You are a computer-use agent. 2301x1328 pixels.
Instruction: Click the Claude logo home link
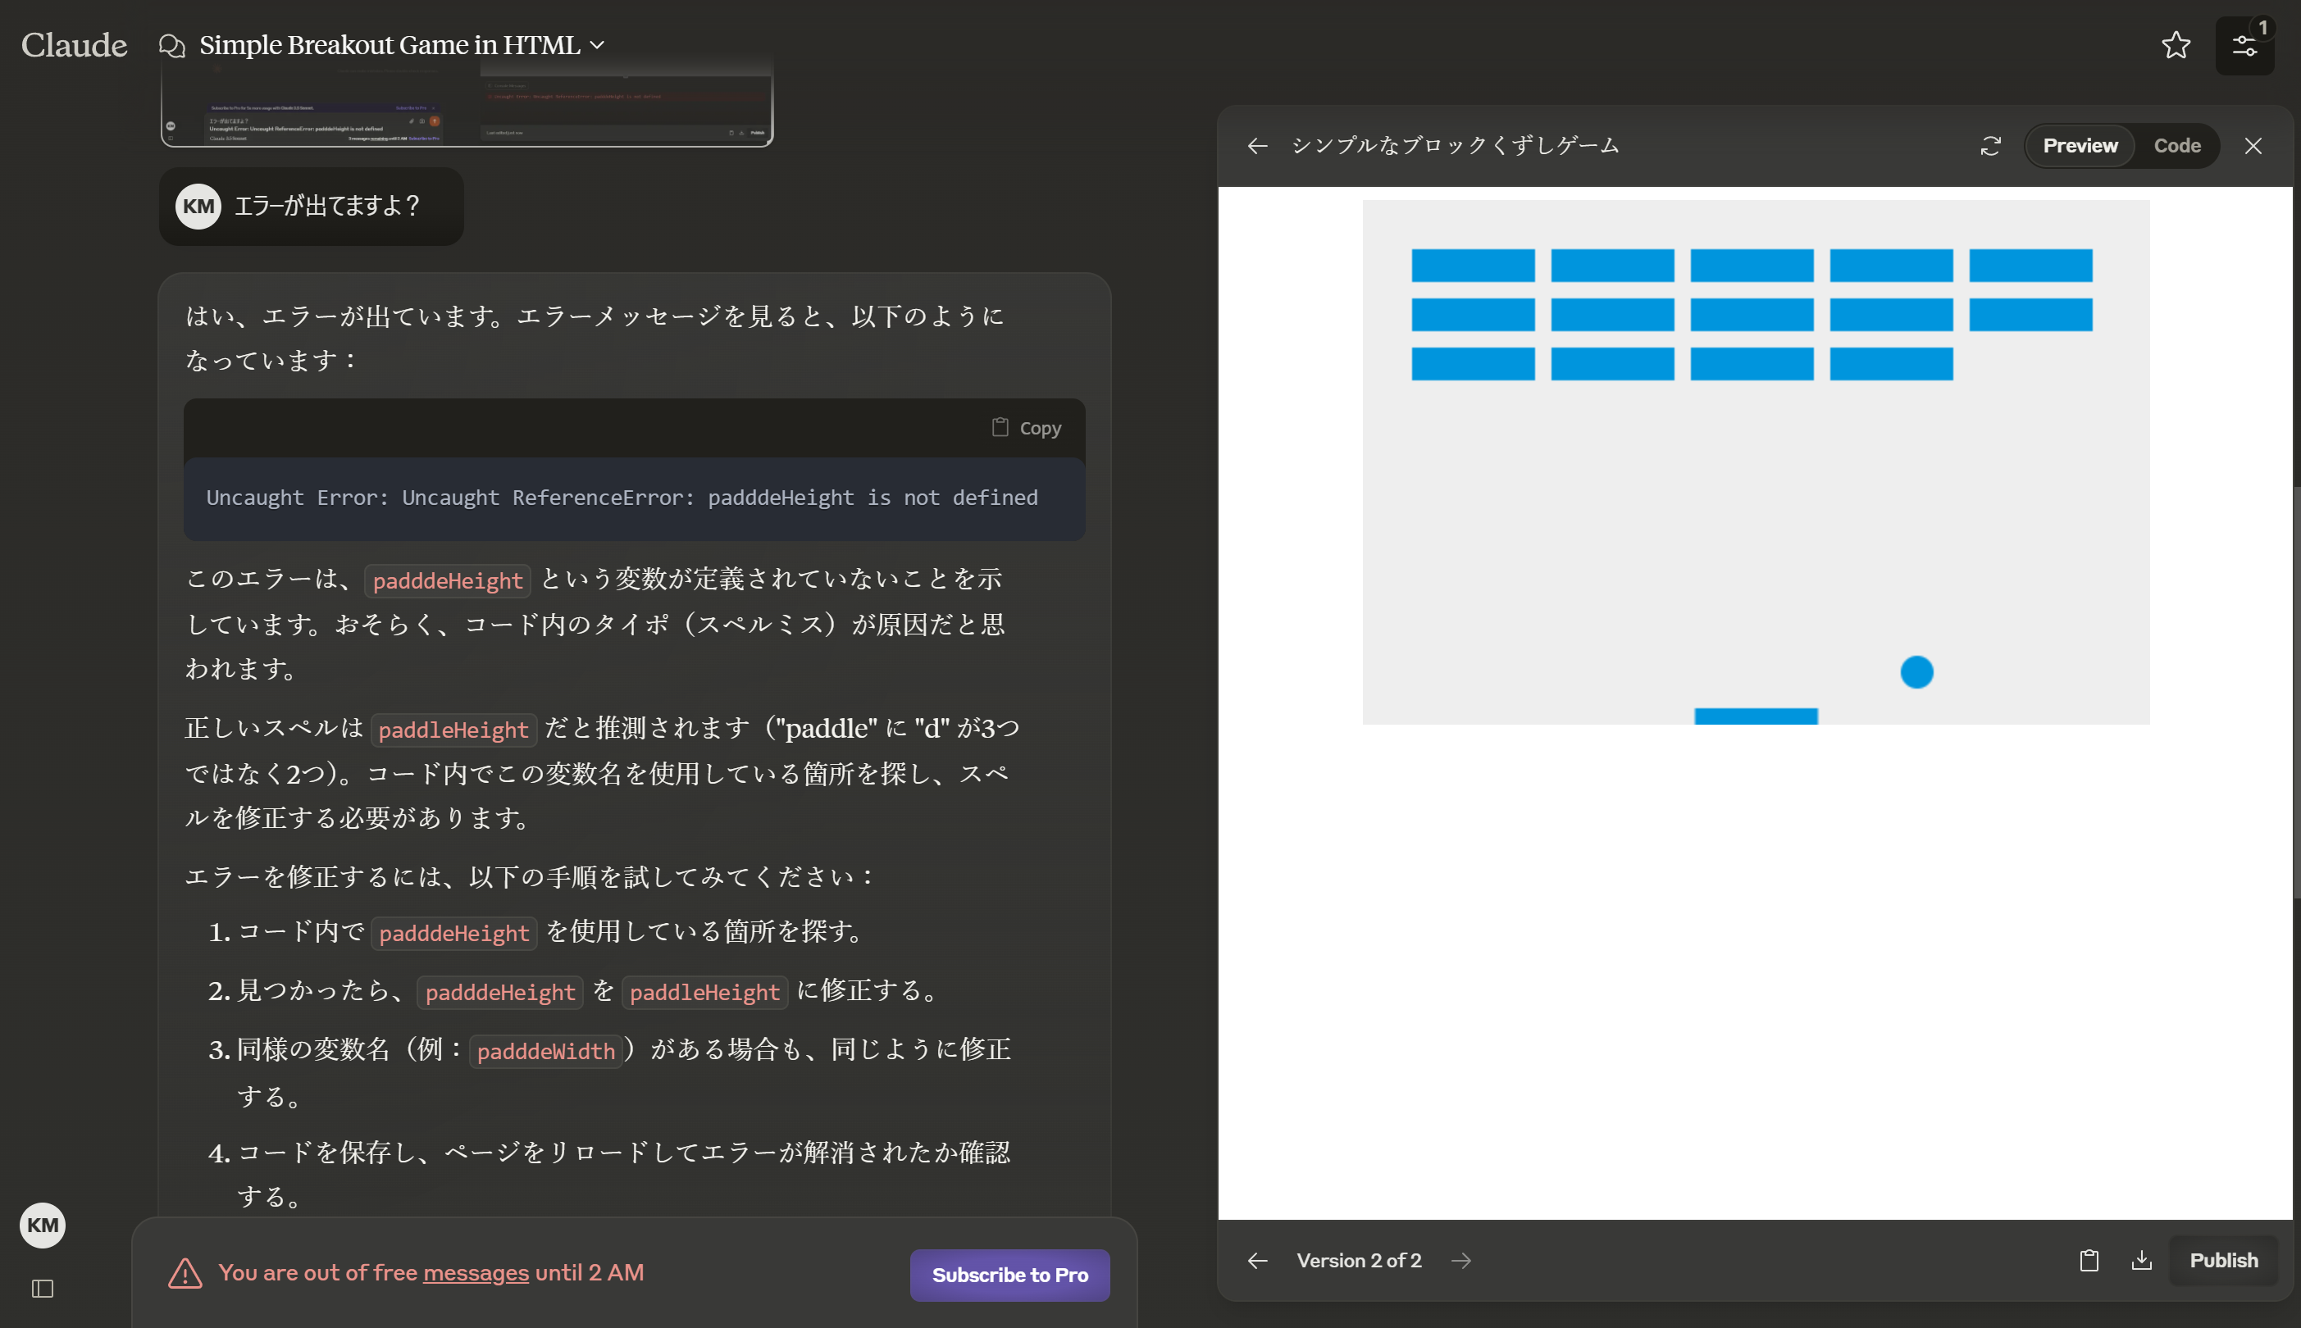click(74, 45)
